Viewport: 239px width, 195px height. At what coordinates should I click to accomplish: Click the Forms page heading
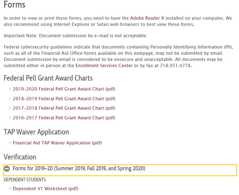click(15, 4)
